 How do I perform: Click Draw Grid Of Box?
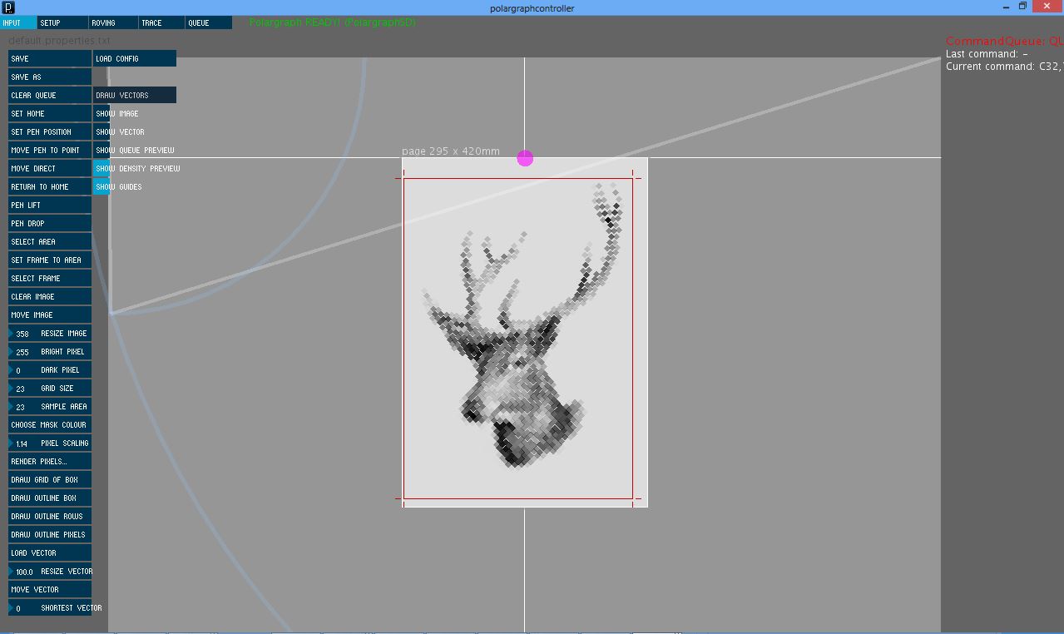(50, 479)
